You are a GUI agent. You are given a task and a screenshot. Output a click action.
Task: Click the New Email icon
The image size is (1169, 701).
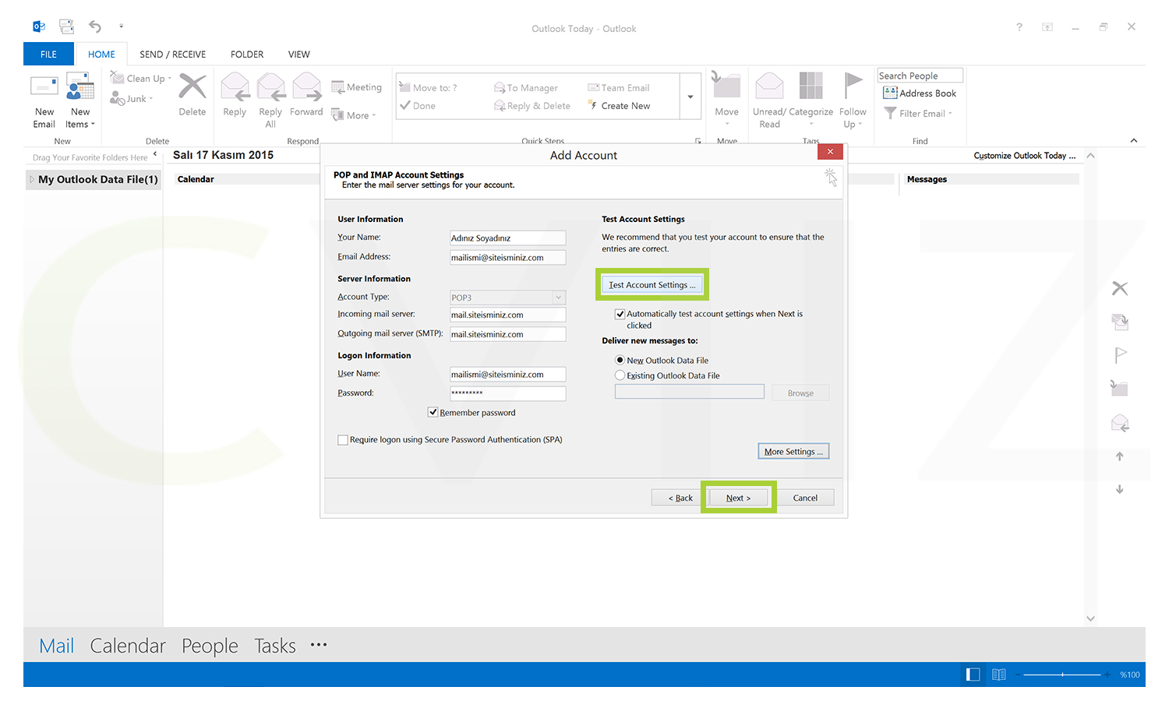point(44,86)
